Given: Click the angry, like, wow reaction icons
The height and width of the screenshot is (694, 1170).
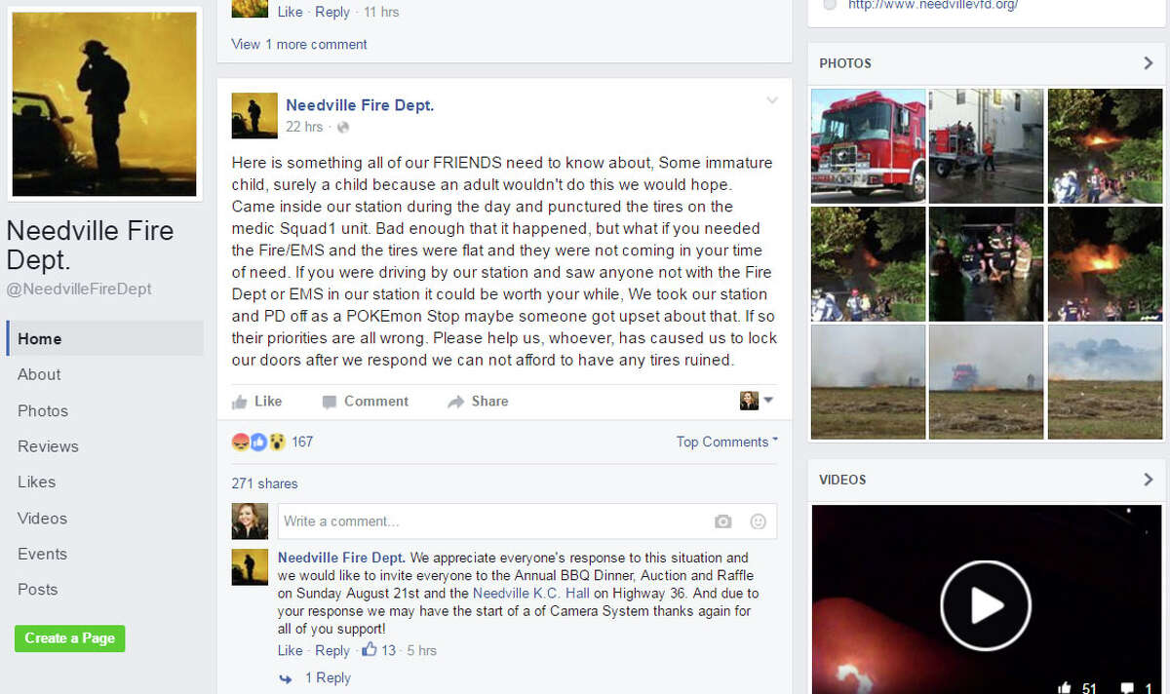Looking at the screenshot, I should [258, 442].
